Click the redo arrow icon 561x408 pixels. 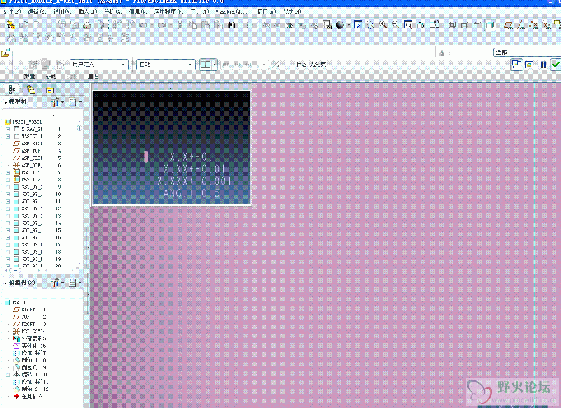pos(161,25)
